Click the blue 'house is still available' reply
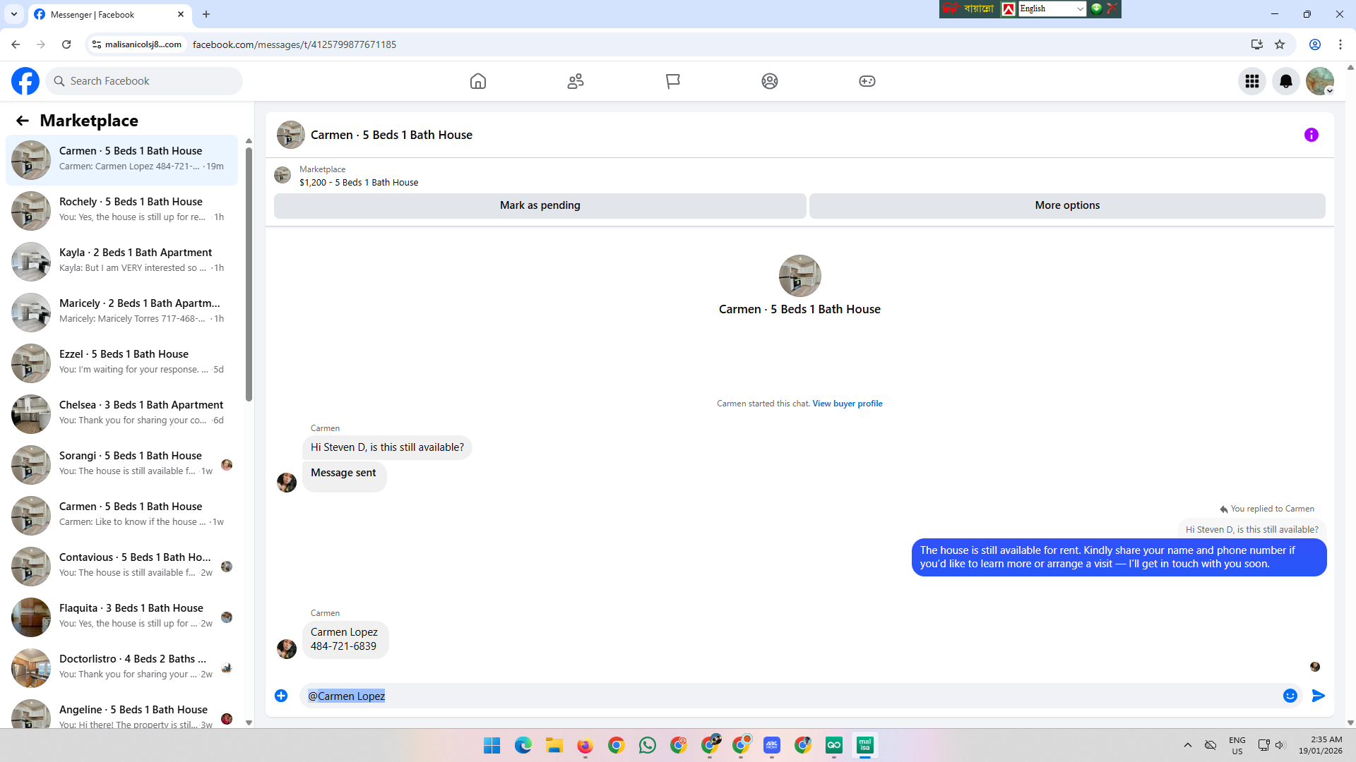This screenshot has height=762, width=1356. (1119, 557)
